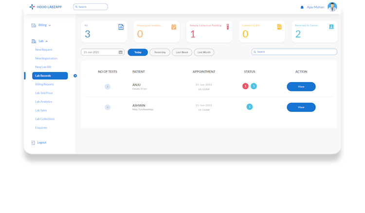Image resolution: width=365 pixels, height=213 pixels.
Task: Select Sample Collection Pending count 1
Action: click(193, 34)
